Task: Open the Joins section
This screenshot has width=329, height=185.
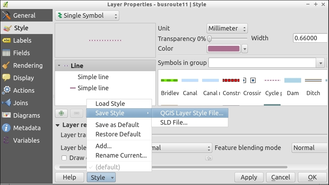Action: (x=20, y=103)
